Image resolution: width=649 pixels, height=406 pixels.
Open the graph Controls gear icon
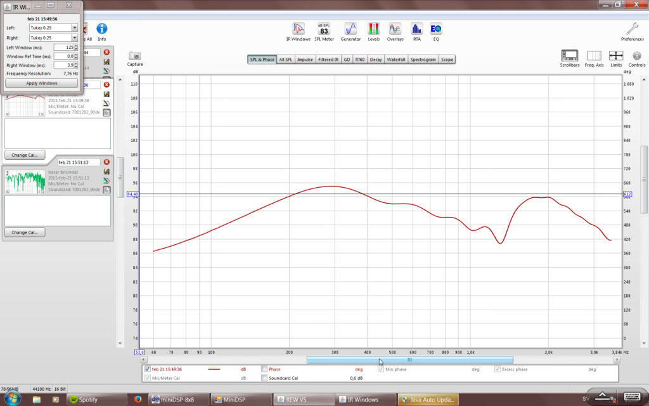coord(636,56)
